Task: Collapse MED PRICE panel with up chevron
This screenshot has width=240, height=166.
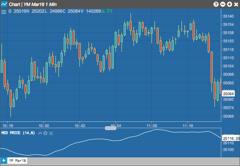Action: [x=40, y=133]
